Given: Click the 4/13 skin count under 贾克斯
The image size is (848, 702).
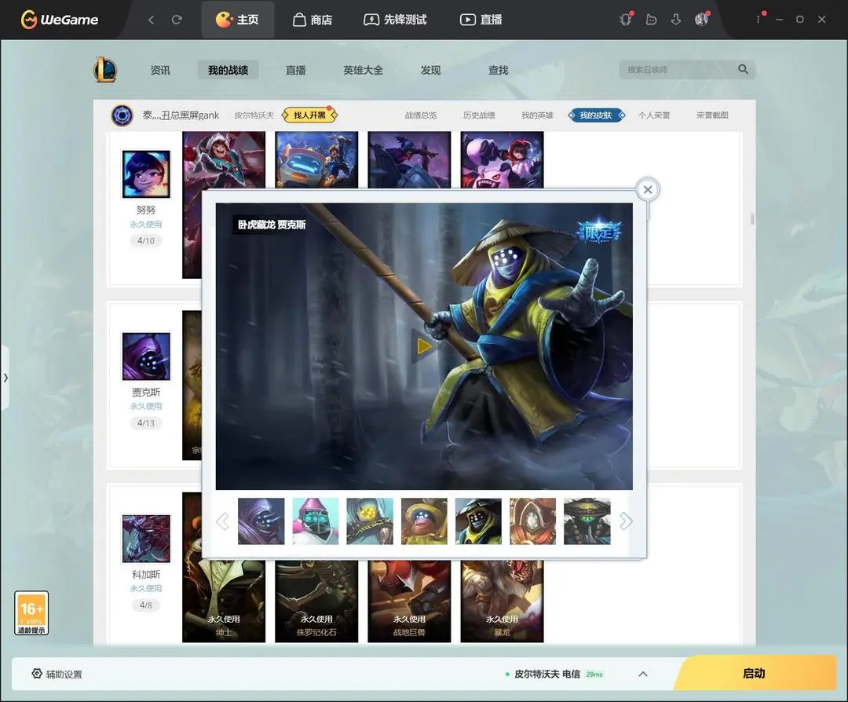Looking at the screenshot, I should pyautogui.click(x=146, y=423).
